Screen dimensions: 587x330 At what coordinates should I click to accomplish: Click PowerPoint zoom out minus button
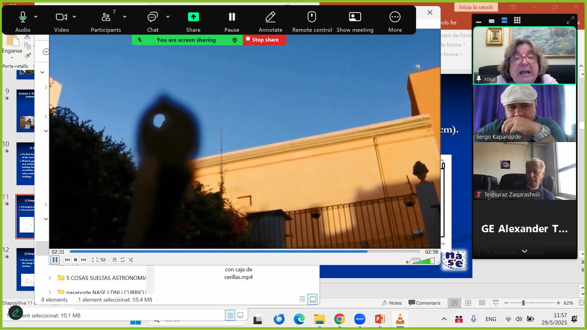506,303
